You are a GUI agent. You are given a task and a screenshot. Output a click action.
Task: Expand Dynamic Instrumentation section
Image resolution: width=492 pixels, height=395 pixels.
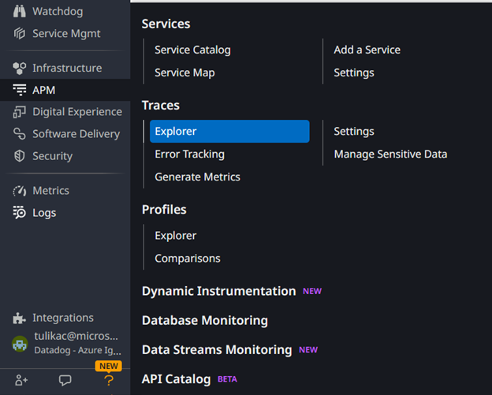(218, 291)
